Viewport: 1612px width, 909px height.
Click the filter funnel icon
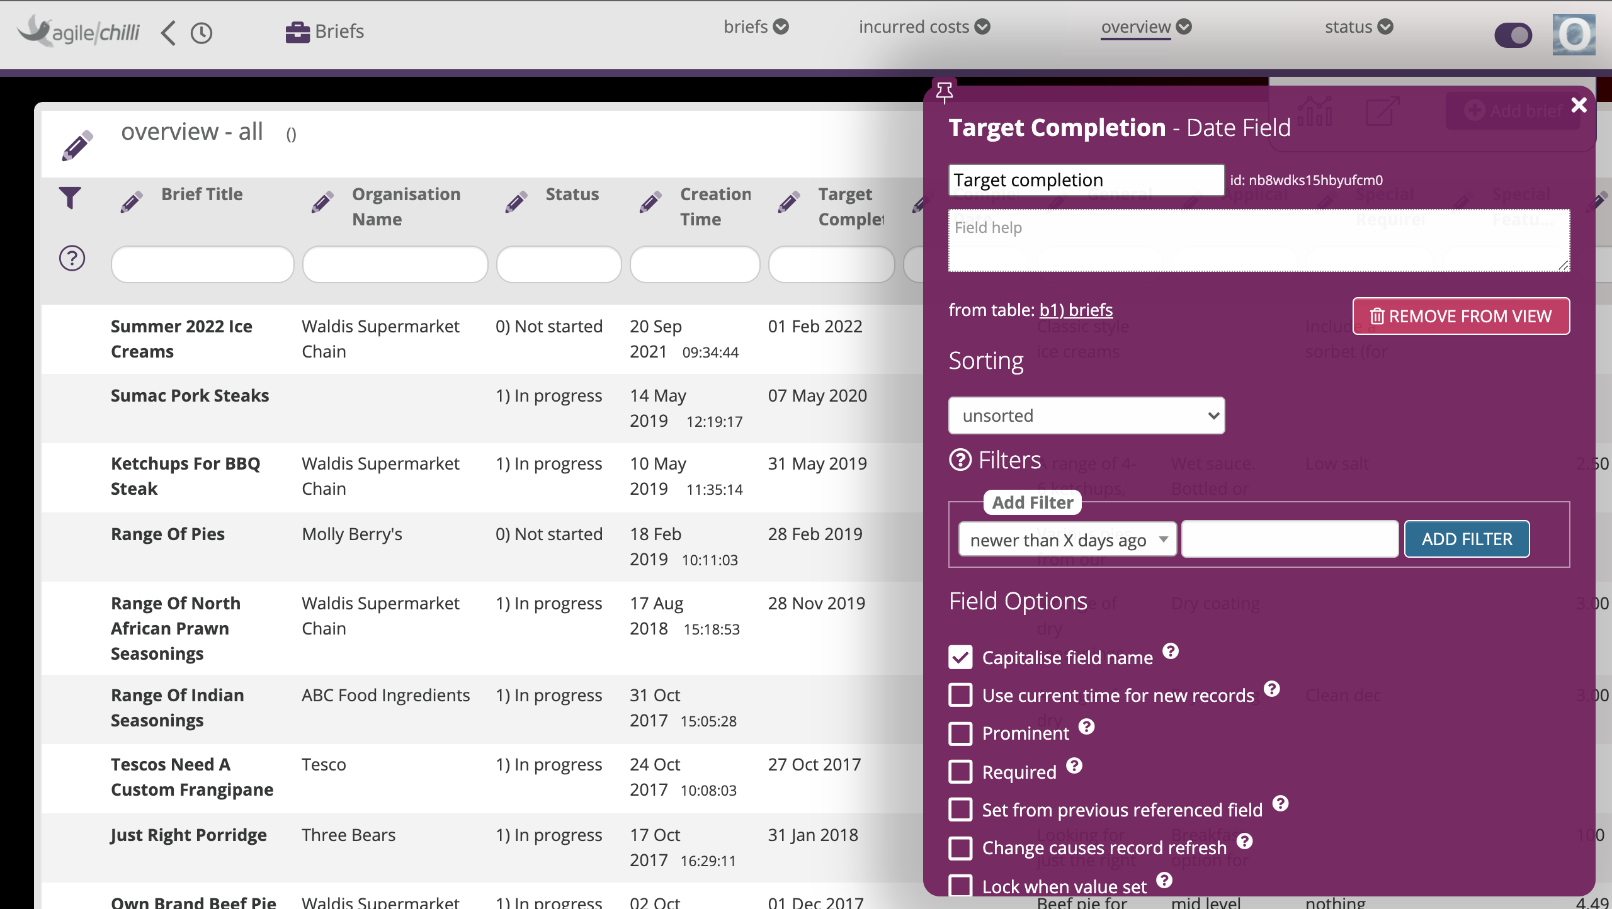pos(70,198)
